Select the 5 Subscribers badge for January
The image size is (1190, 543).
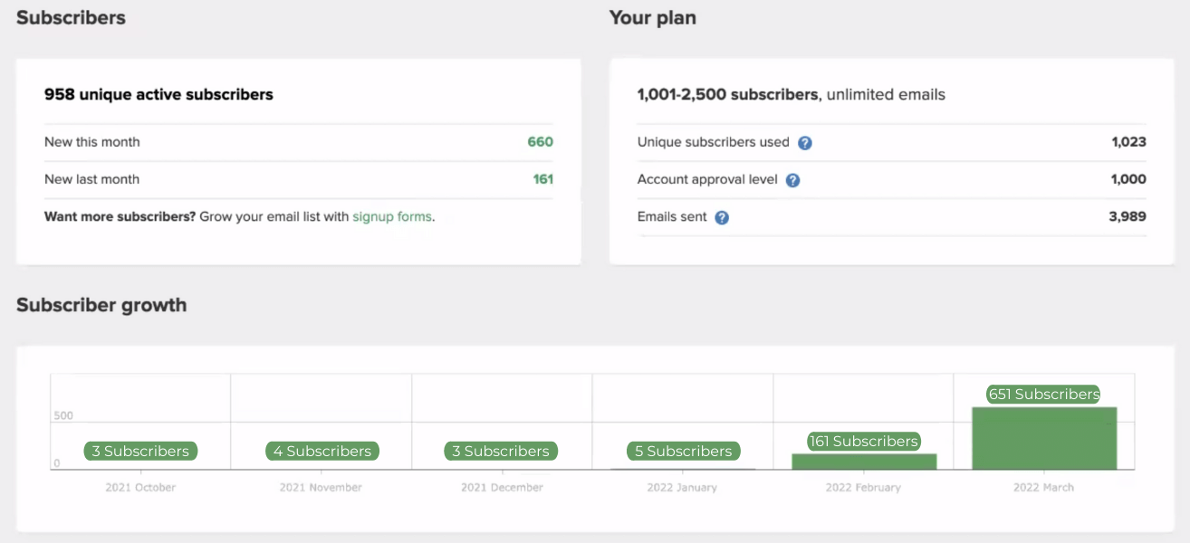click(x=682, y=451)
